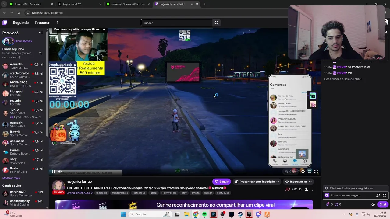Click ravijuniorferrao channel avatar
This screenshot has width=390, height=219.
[x=58, y=186]
